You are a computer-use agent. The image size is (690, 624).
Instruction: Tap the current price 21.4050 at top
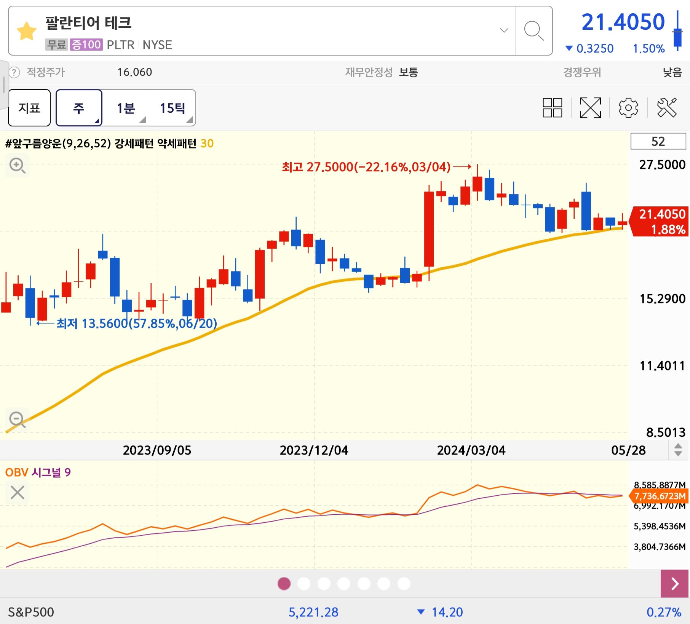[623, 22]
